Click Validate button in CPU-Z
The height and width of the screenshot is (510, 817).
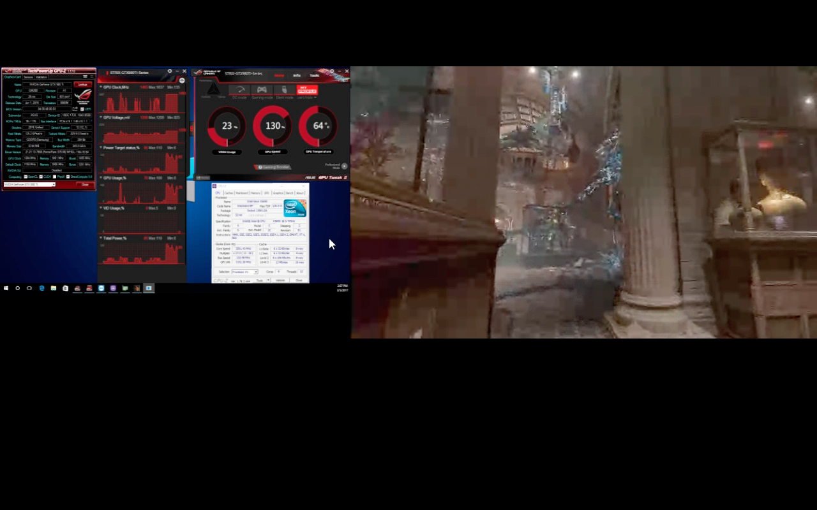[280, 280]
